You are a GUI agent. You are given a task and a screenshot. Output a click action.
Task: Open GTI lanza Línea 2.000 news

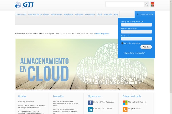click(31, 112)
